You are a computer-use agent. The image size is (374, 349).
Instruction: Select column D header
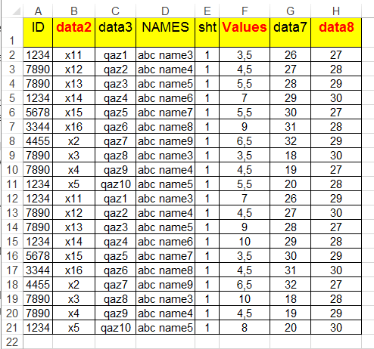[x=165, y=11]
